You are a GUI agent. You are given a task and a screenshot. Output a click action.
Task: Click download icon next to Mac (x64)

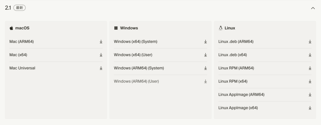point(101,55)
